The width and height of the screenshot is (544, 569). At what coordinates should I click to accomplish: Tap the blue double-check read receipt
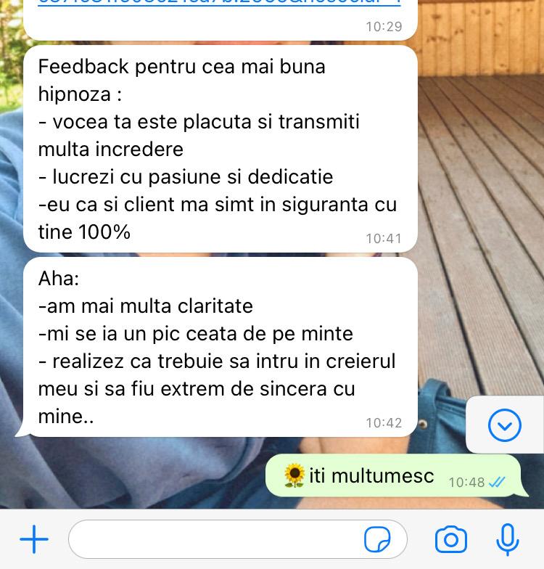[x=496, y=482]
